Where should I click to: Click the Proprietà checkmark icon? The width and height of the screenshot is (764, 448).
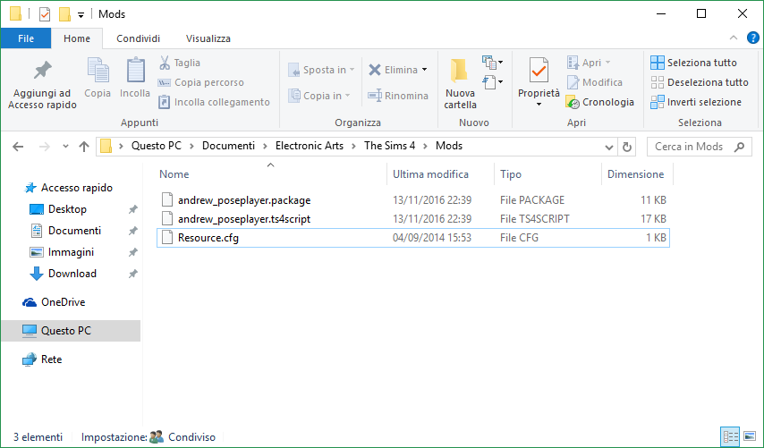[x=539, y=72]
